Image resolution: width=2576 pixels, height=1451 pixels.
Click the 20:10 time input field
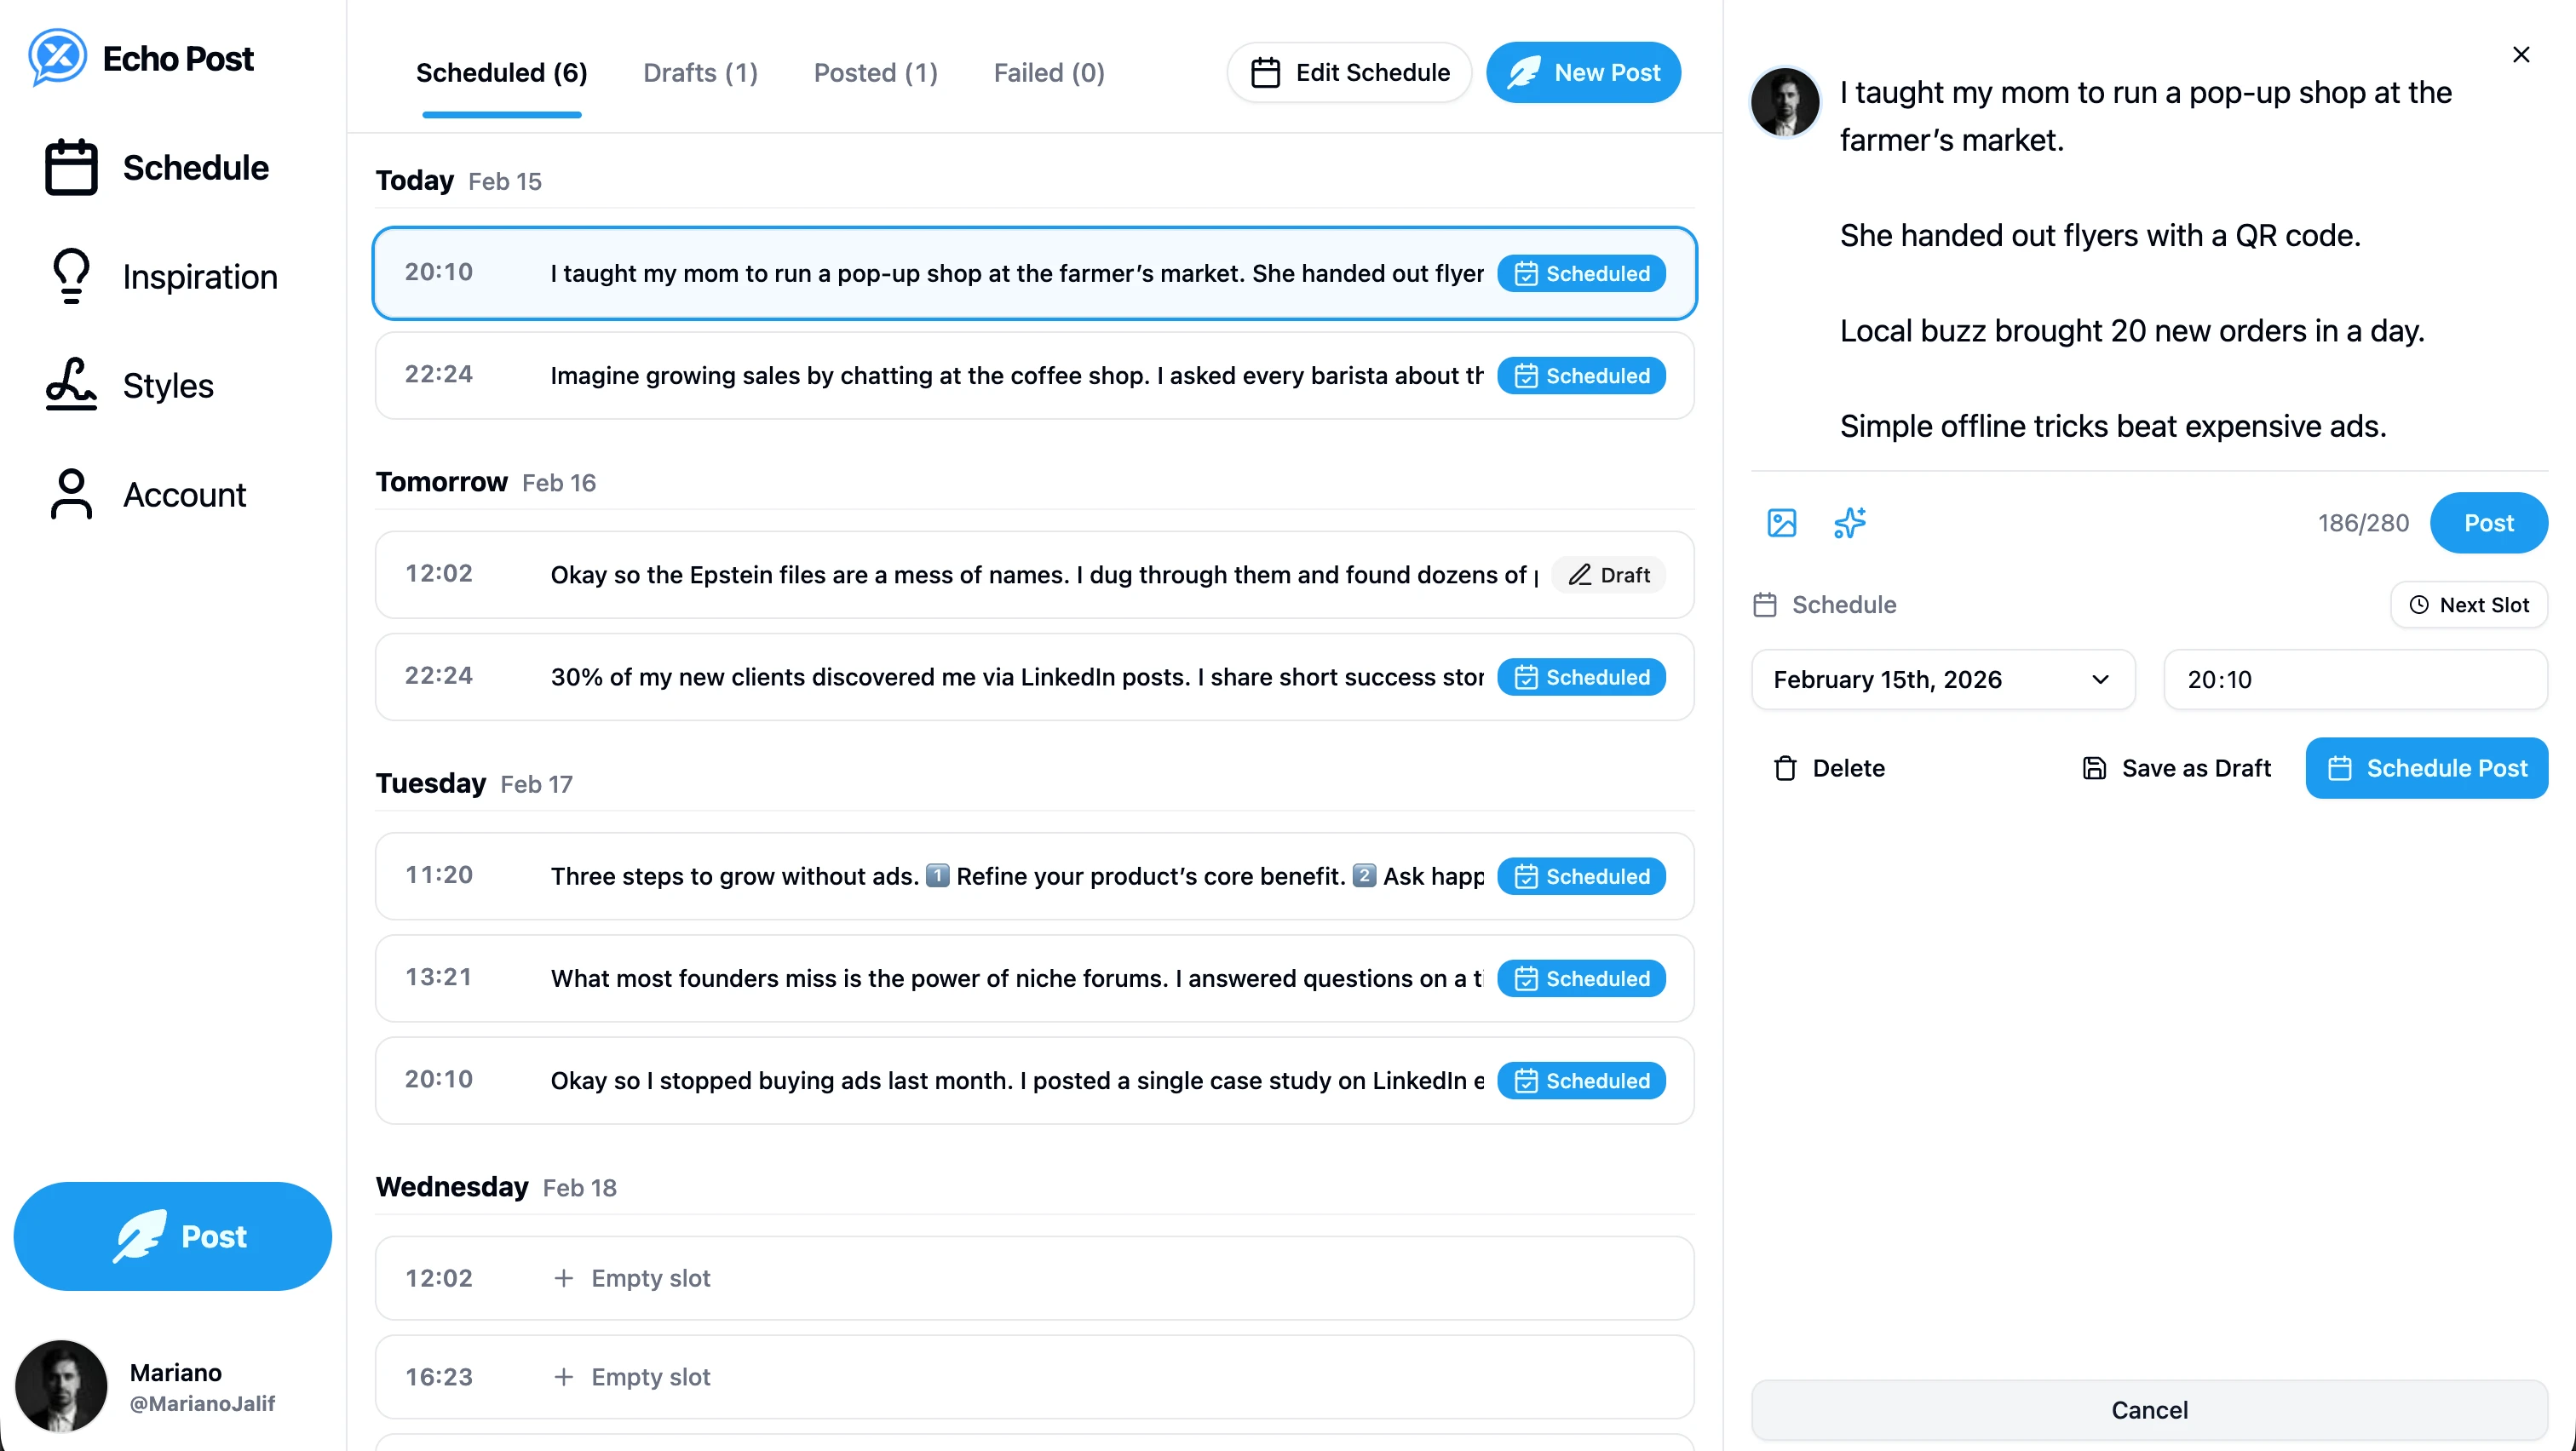coord(2354,680)
